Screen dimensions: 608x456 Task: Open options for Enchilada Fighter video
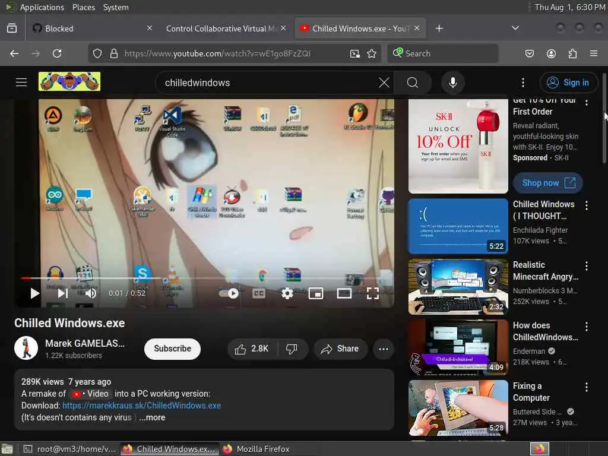coord(586,205)
